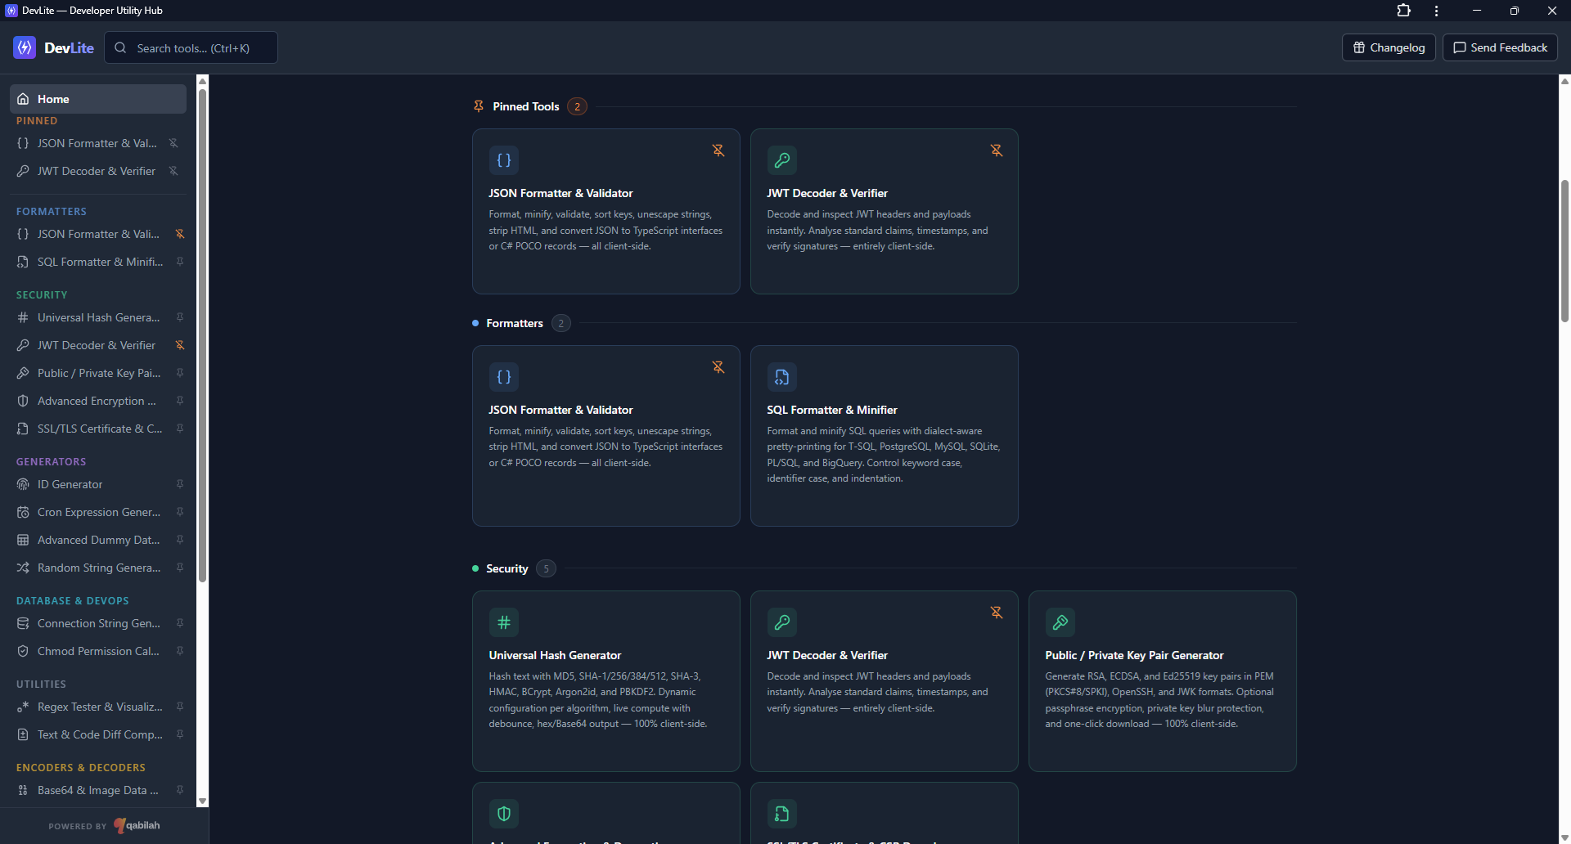Unpin JWT Decoder from the PINNED sidebar list
The image size is (1571, 844).
point(173,171)
